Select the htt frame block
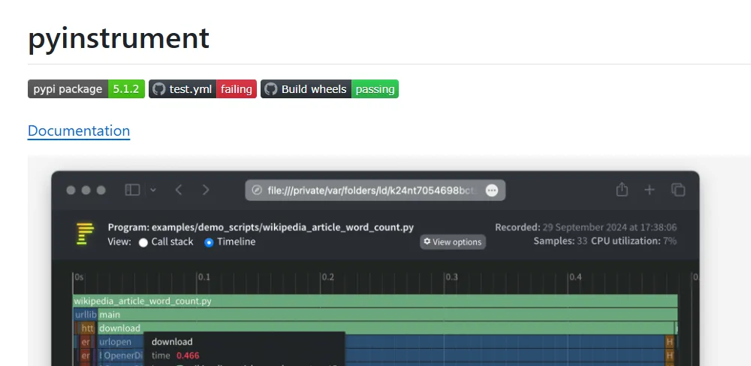Screen dimensions: 751x366 point(87,328)
